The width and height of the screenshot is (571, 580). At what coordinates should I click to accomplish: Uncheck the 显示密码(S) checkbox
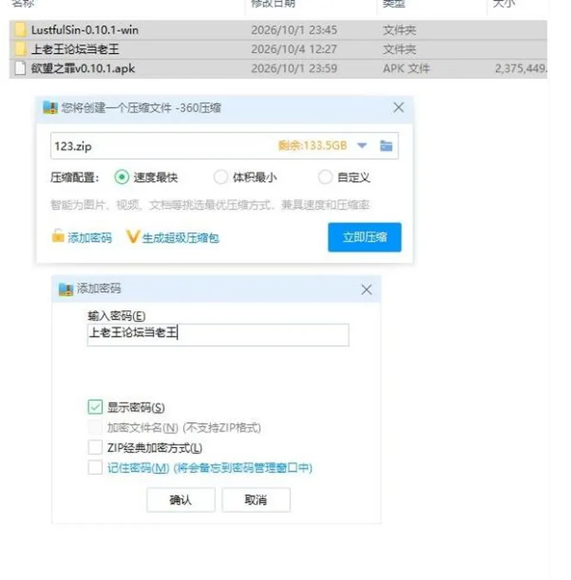[x=95, y=407]
